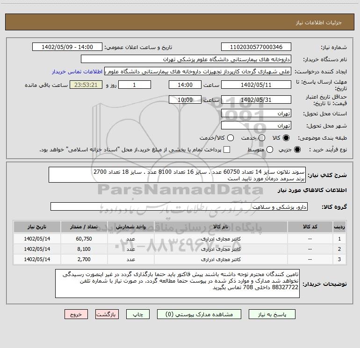Image resolution: width=360 pixels, height=348 pixels.
Task: Select the کالا radio button
Action: 286,138
